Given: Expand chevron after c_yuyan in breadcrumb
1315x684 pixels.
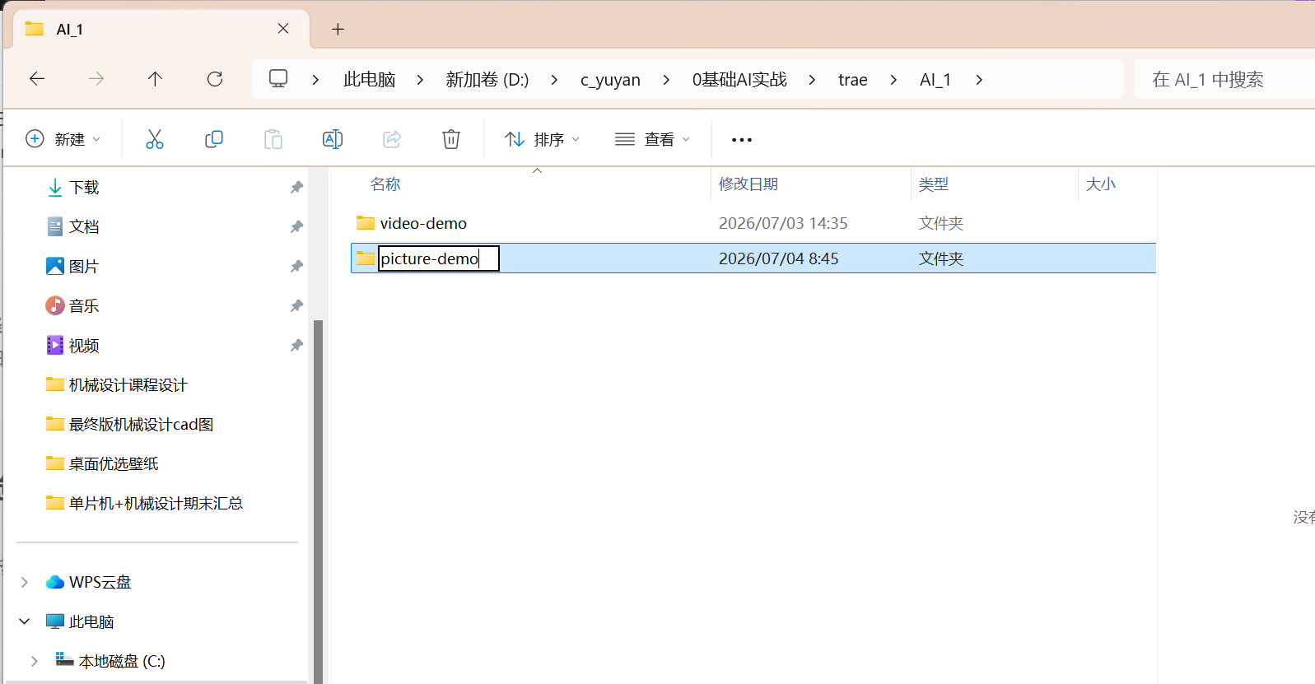Looking at the screenshot, I should (x=666, y=80).
